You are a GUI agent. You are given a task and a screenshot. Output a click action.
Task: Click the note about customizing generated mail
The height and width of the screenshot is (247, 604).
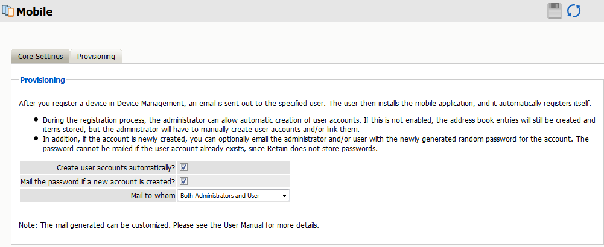[x=168, y=225]
